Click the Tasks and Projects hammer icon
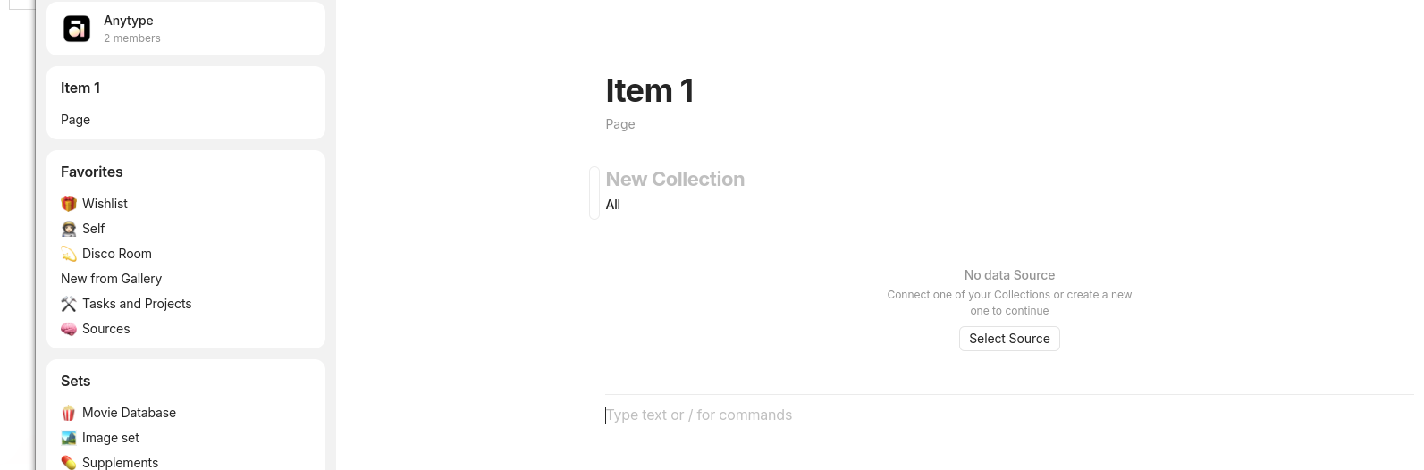Screen dimensions: 1424x470 [x=69, y=304]
